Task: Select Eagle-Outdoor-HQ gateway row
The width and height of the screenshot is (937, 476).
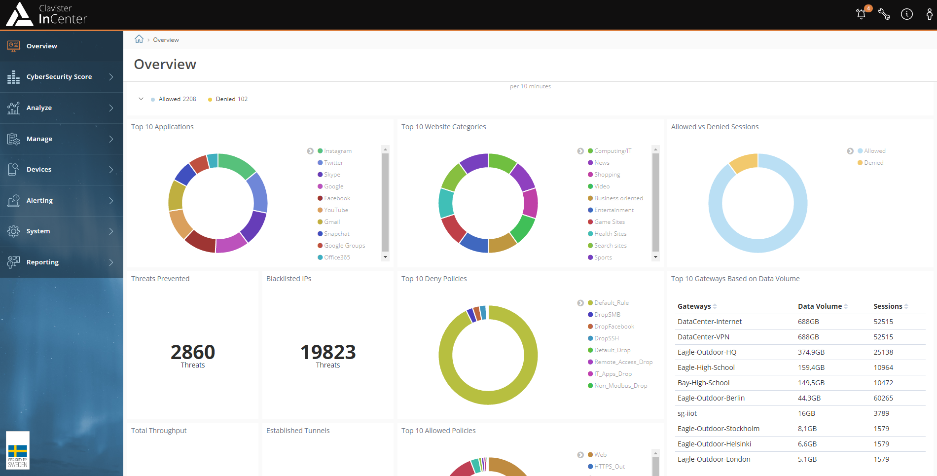Action: tap(800, 352)
